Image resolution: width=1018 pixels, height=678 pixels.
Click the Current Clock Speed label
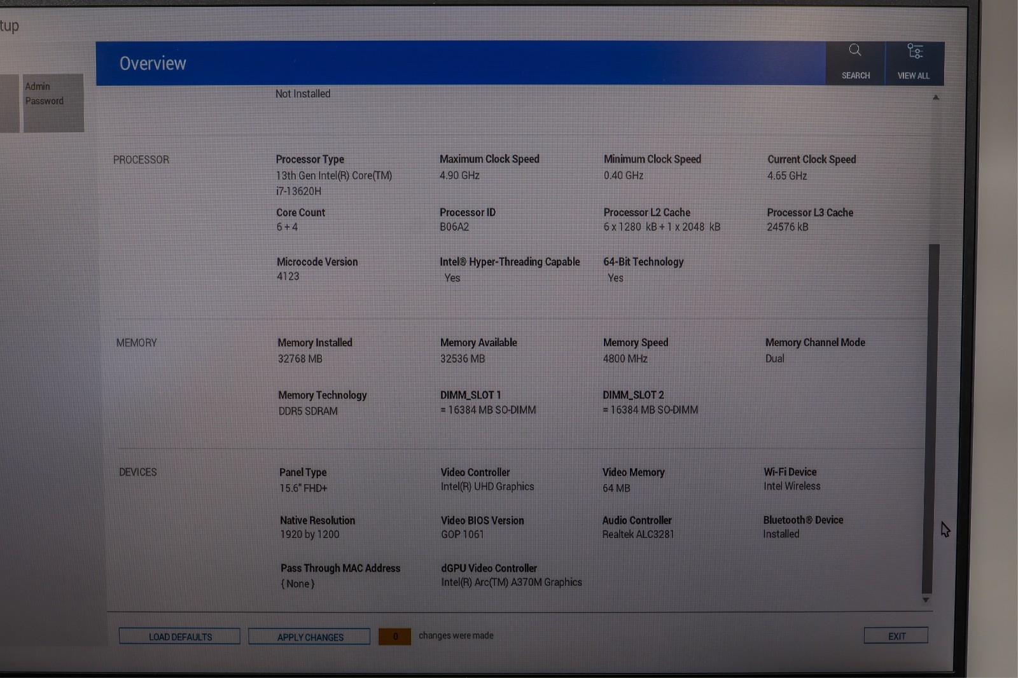[812, 160]
